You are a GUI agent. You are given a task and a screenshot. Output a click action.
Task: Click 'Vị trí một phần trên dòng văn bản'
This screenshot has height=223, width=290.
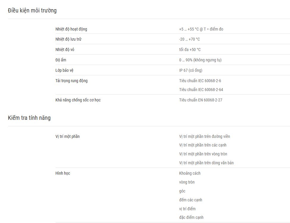coord(206,163)
